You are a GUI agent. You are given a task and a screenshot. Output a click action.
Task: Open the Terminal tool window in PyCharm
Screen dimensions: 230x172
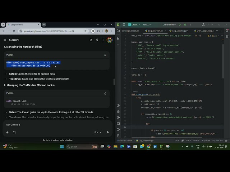pos(118,124)
